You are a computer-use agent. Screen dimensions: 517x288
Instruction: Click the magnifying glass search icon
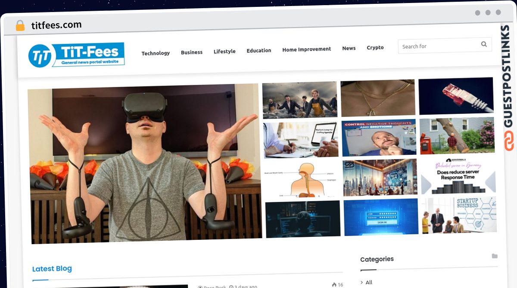[x=484, y=44]
